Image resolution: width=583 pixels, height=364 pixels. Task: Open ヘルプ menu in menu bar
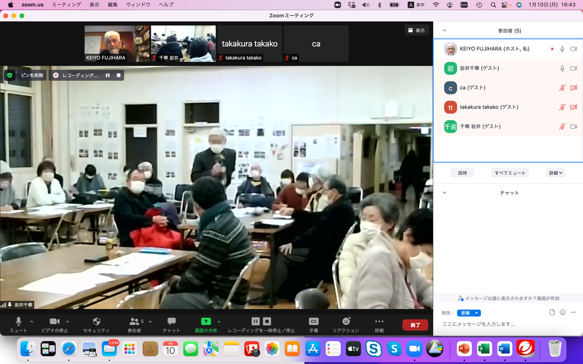(x=166, y=5)
